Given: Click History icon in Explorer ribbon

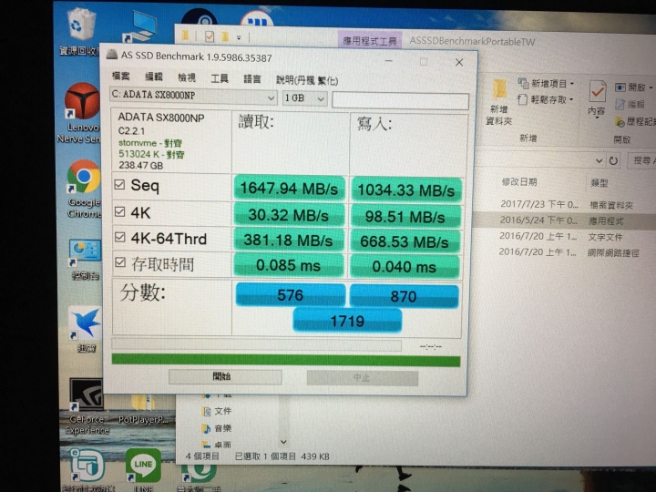Looking at the screenshot, I should pyautogui.click(x=620, y=122).
